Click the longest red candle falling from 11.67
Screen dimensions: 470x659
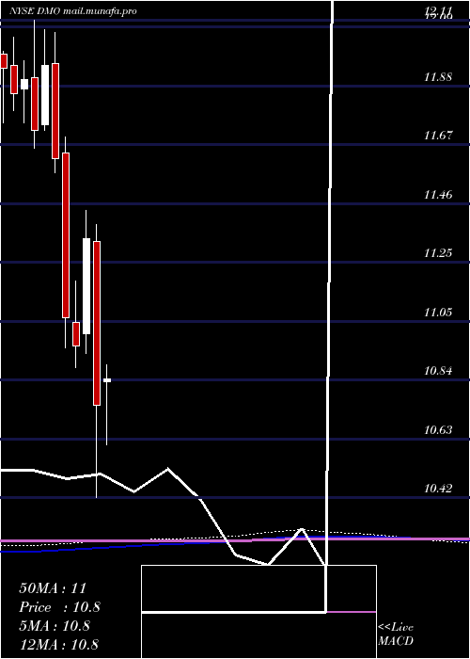coord(66,235)
